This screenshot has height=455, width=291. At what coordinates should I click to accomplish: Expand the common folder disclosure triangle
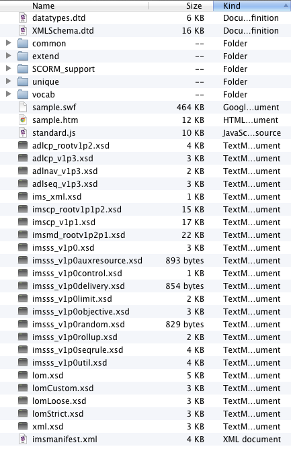pos(9,43)
